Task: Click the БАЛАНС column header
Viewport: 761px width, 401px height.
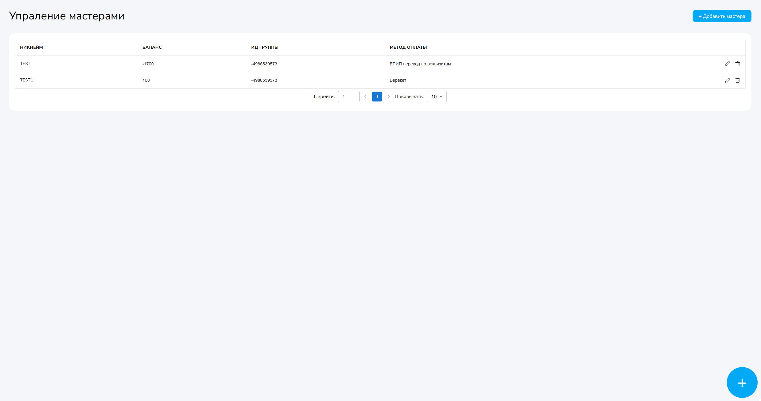Action: (x=152, y=47)
